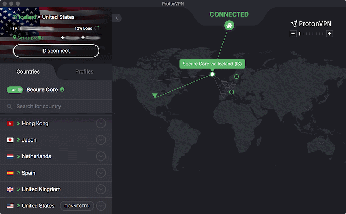Viewport: 346px width, 214px height.
Task: Click the Australia server triangle on map
Action: (x=321, y=143)
